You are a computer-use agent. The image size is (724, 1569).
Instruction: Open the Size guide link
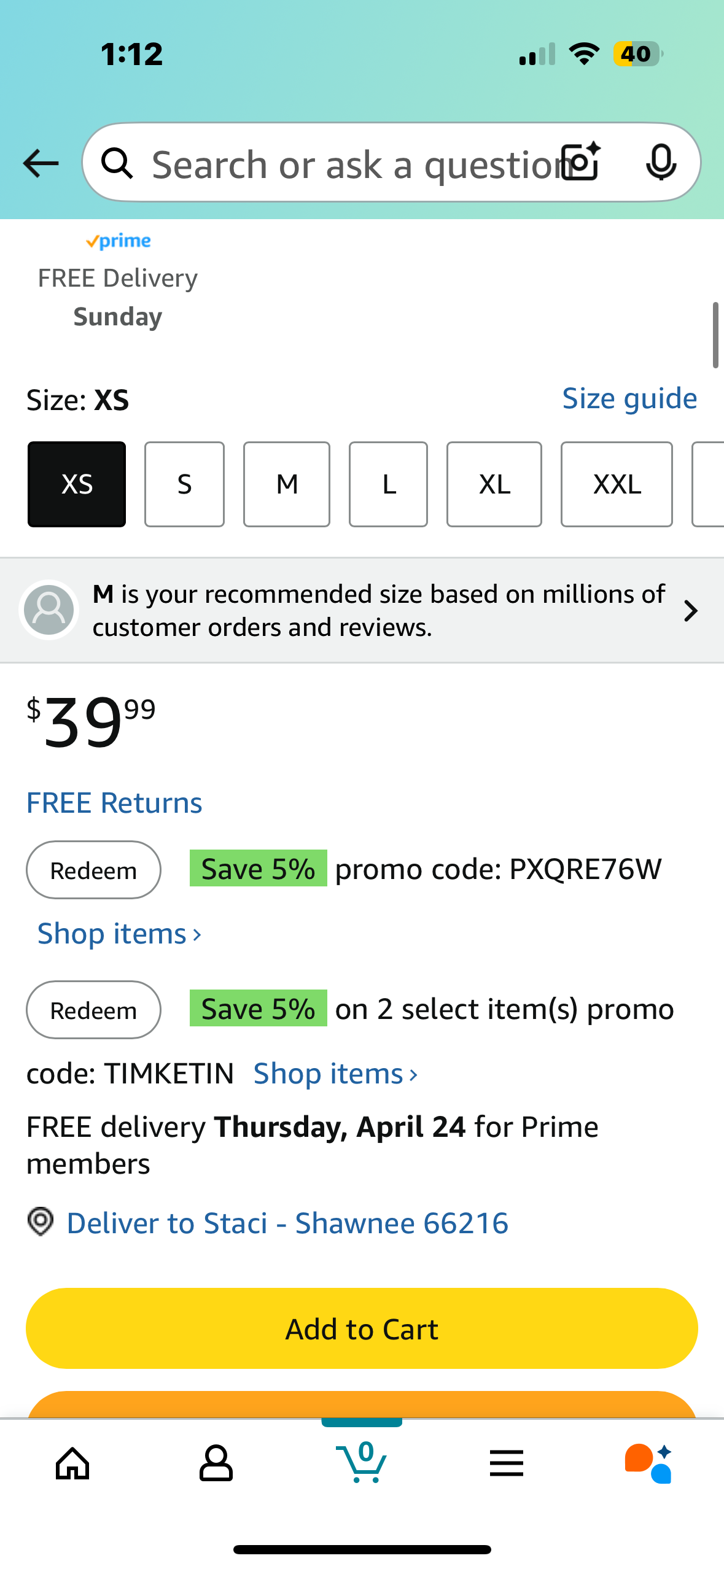(630, 399)
